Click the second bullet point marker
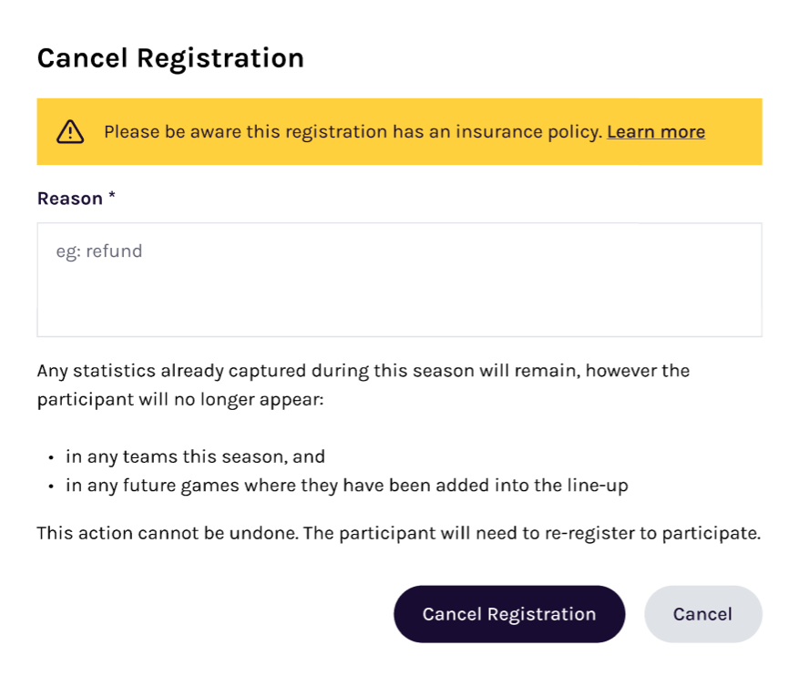The width and height of the screenshot is (799, 676). [52, 487]
